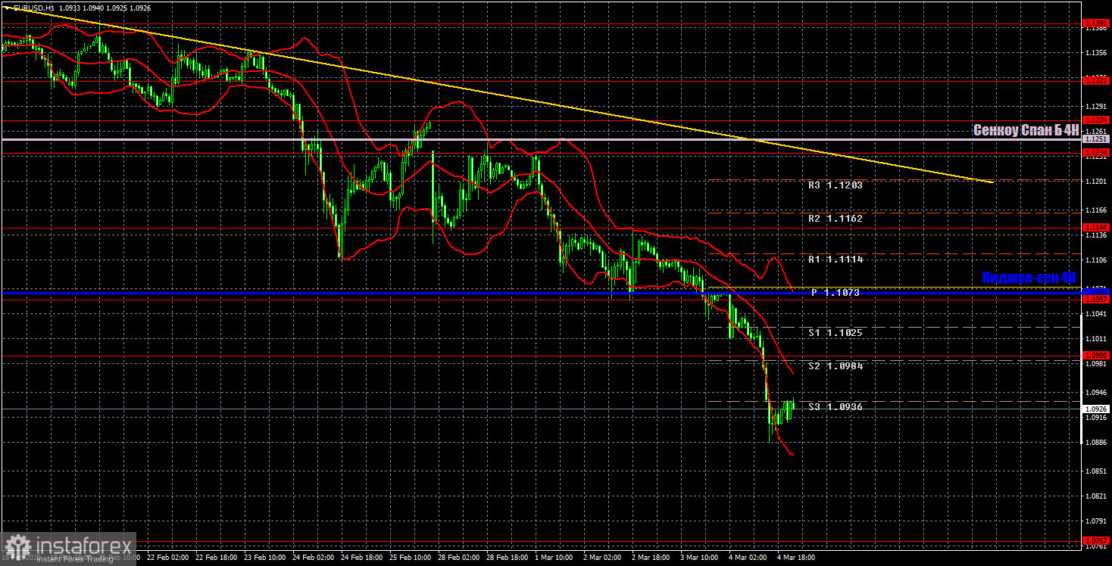Click the 1.0791 price axis value

(1097, 521)
